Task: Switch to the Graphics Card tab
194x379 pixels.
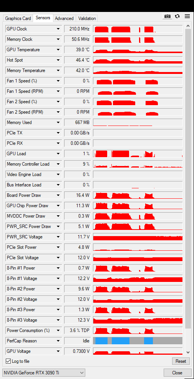Action: click(x=18, y=18)
